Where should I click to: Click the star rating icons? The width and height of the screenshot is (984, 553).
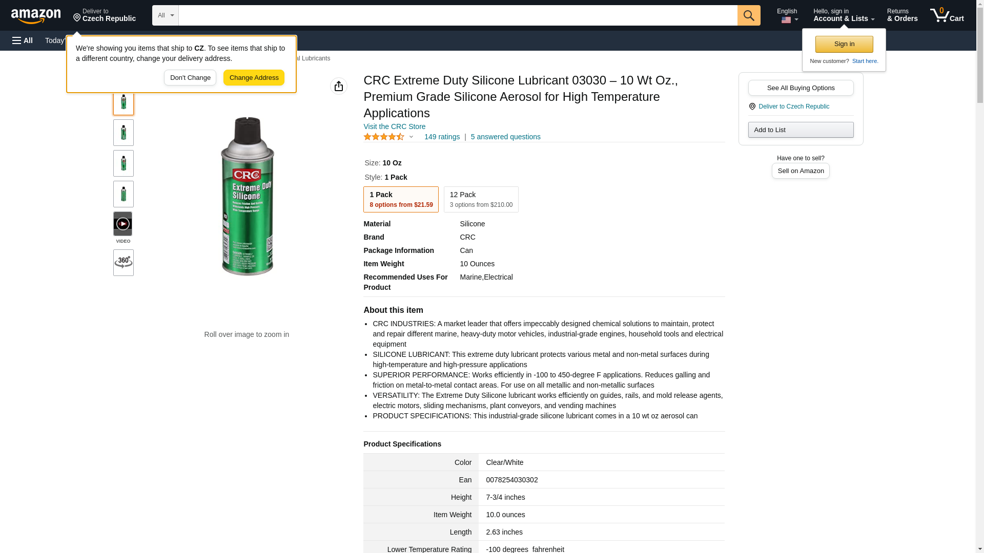pos(384,137)
